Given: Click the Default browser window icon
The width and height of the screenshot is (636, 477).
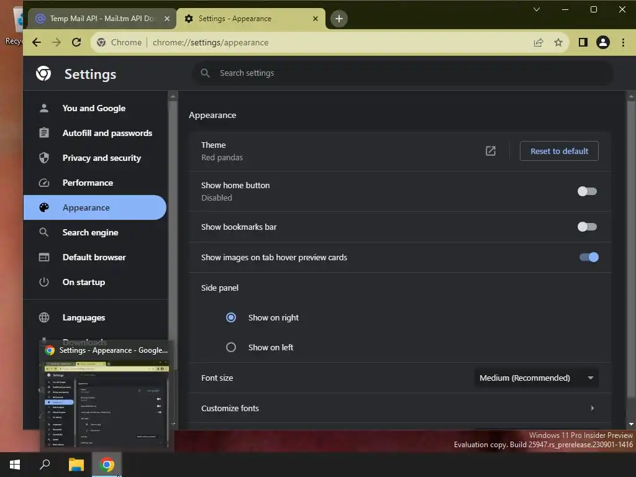Looking at the screenshot, I should click(x=44, y=257).
